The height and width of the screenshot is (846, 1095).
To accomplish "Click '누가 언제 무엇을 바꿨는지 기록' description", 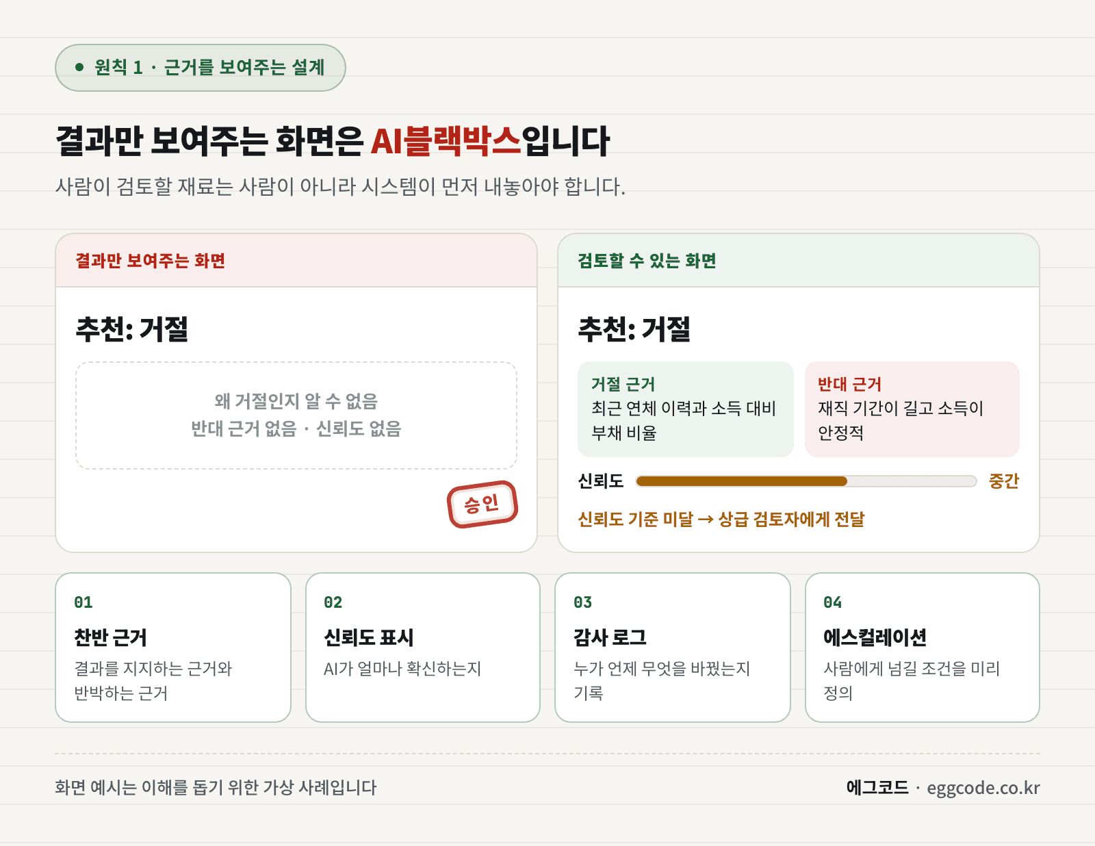I will click(662, 681).
